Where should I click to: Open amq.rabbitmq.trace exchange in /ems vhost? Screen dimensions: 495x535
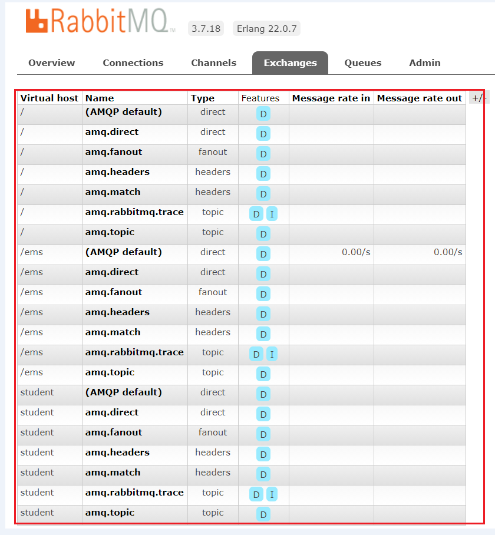click(x=134, y=352)
